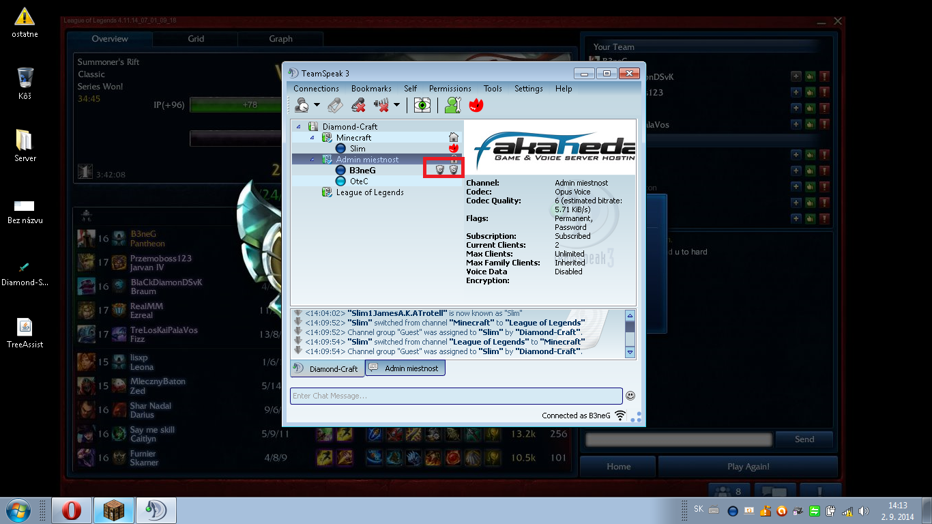
Task: Click the Opera taskbar icon
Action: 72,510
